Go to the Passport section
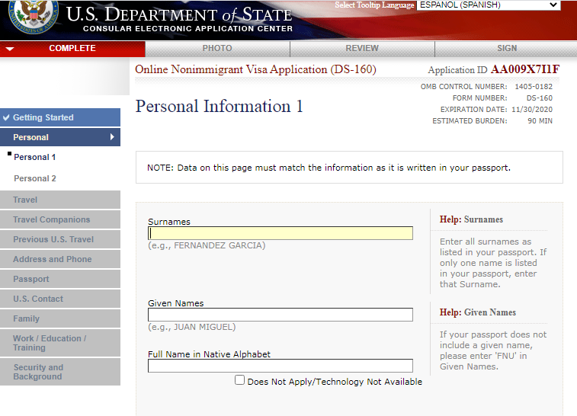This screenshot has height=416, width=577. (60, 279)
